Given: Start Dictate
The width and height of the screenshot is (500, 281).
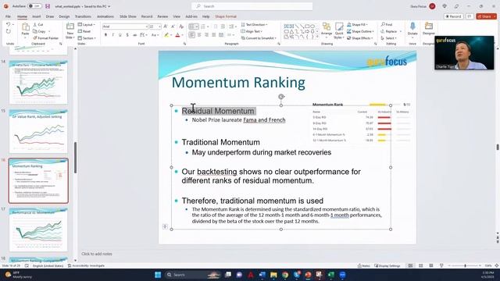Looking at the screenshot, I should [412, 30].
